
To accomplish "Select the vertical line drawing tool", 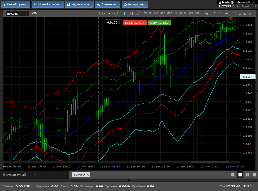I will [x=220, y=13].
